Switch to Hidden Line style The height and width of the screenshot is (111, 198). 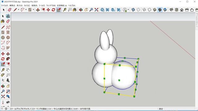(149, 10)
